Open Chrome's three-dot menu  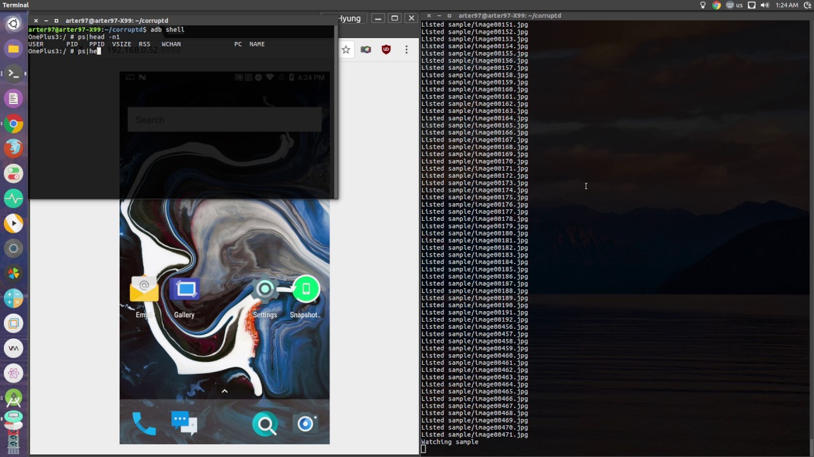tap(406, 50)
